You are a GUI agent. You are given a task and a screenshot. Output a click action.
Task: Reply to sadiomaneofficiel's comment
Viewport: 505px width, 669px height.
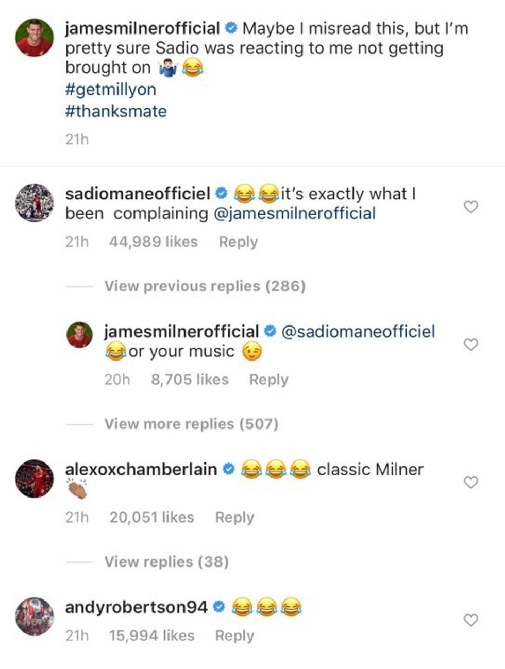coord(238,242)
